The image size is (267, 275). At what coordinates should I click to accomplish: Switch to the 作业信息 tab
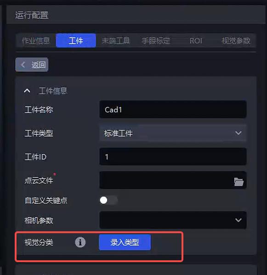(x=36, y=40)
